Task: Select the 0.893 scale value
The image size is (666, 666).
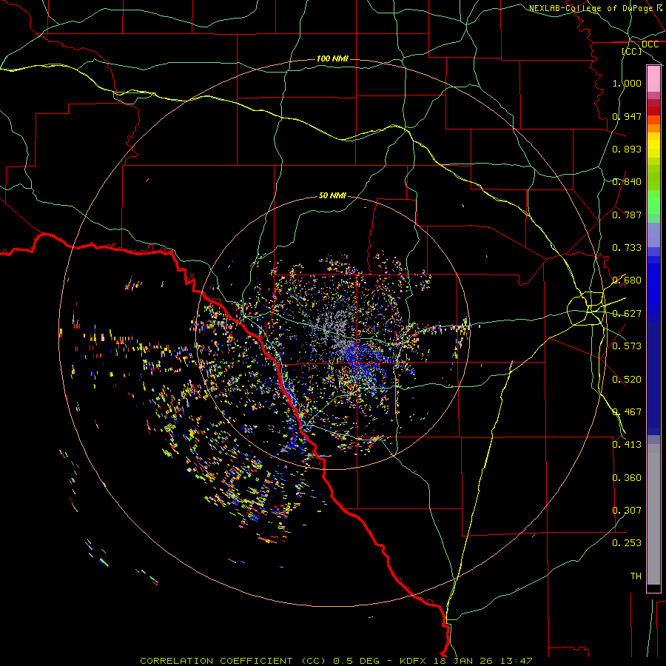Action: pyautogui.click(x=627, y=149)
